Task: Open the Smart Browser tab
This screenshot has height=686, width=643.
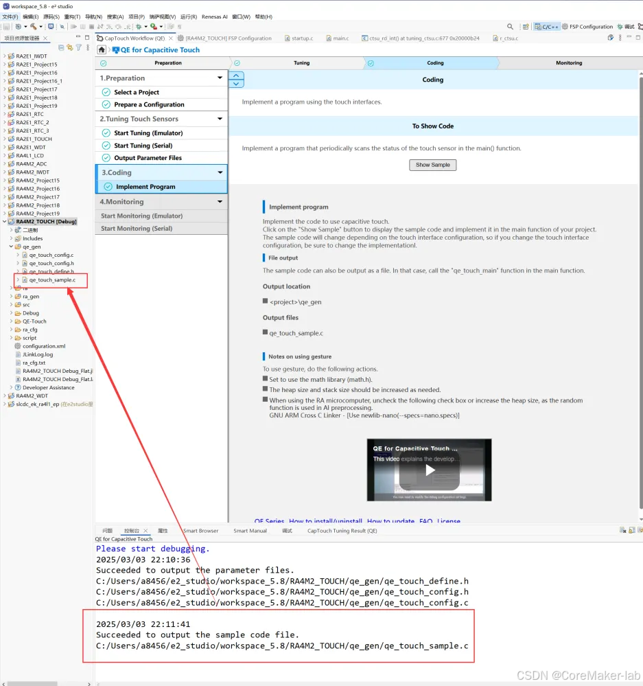Action: [x=200, y=531]
